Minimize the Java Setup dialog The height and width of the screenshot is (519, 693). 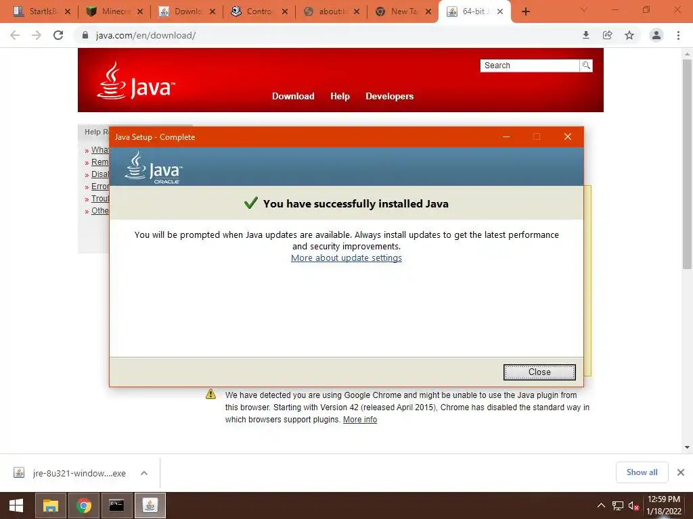(x=506, y=137)
